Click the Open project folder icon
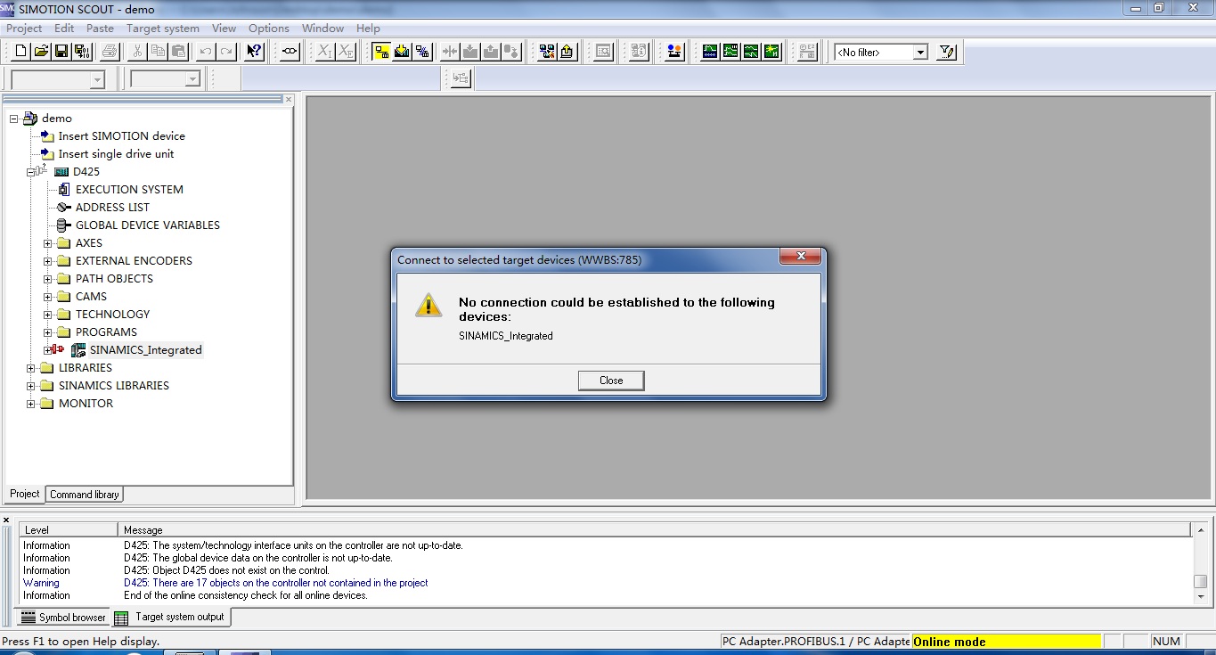1216x655 pixels. [x=41, y=52]
